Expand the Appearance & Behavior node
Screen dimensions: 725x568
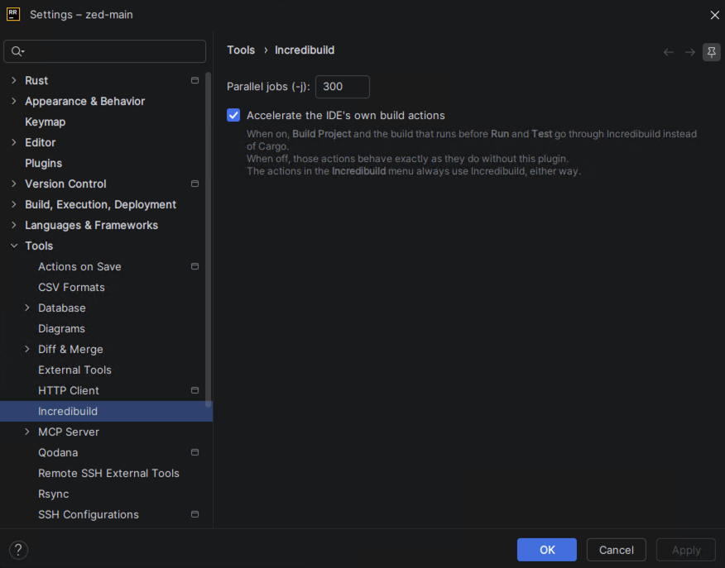tap(14, 101)
